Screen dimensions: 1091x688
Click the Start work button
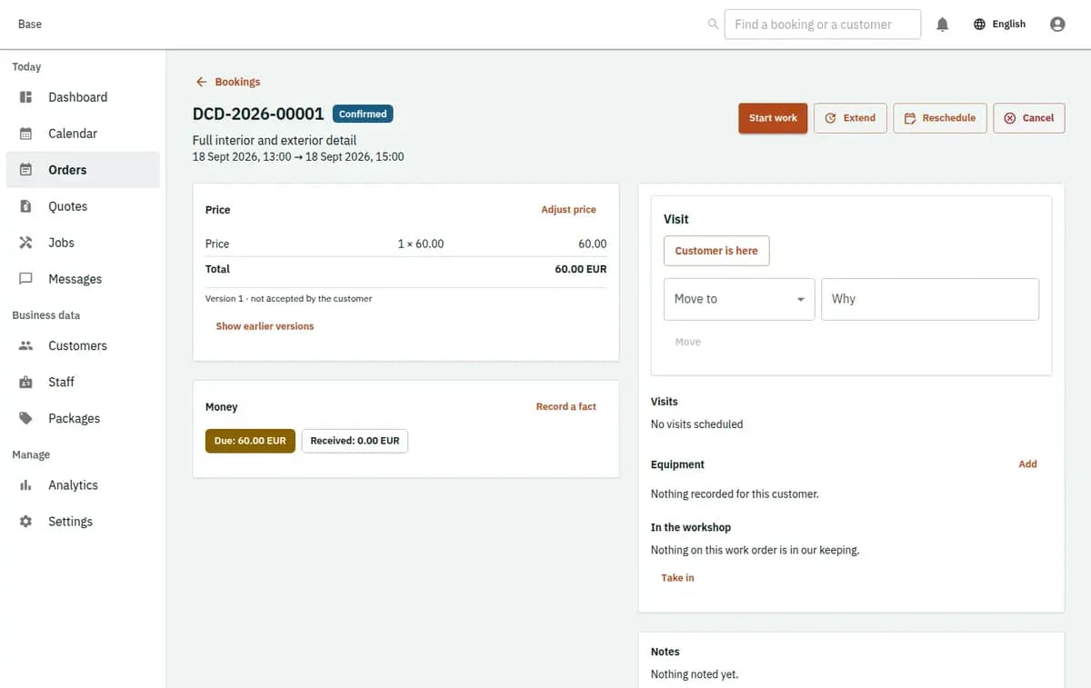tap(773, 118)
